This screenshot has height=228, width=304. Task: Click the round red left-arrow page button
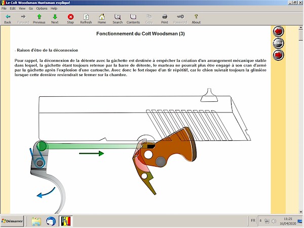[x=278, y=31]
